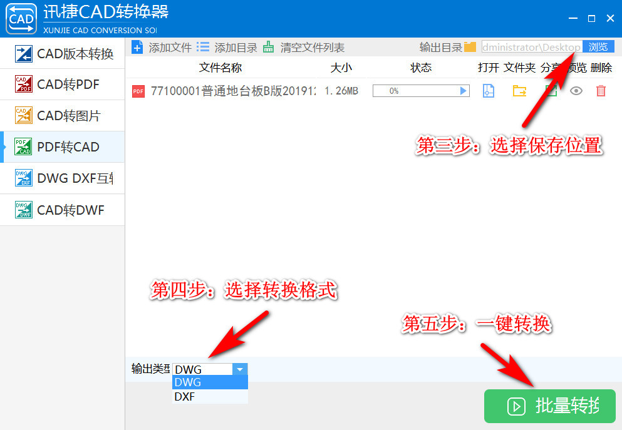The image size is (622, 430).
Task: Click 文件名称 column header
Action: click(220, 68)
